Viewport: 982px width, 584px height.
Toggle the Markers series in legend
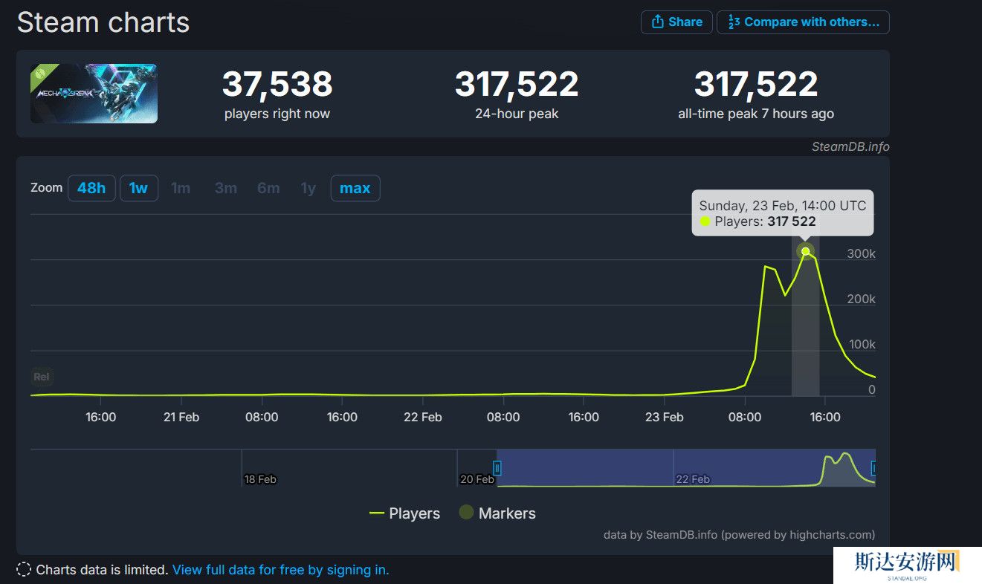(497, 513)
